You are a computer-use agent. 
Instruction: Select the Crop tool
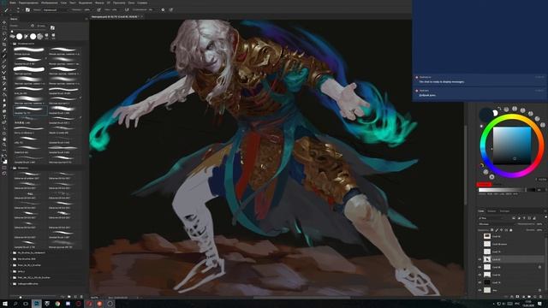point(4,44)
